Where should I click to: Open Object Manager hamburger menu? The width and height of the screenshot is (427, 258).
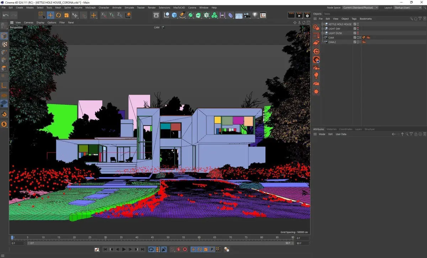pyautogui.click(x=315, y=19)
